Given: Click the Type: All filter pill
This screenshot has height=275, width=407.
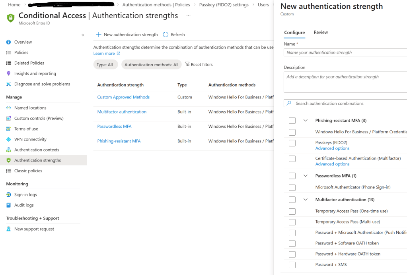Looking at the screenshot, I should pos(105,65).
